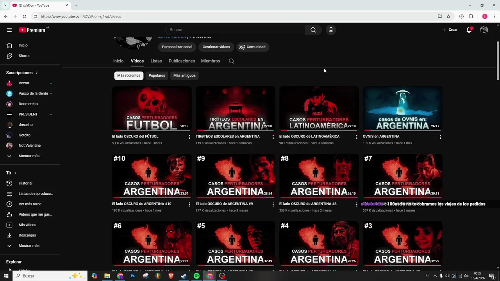The image size is (500, 281).
Task: Open Photoshop from the taskbar
Action: pos(133,276)
